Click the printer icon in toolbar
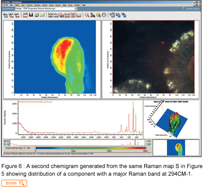 (x=37, y=15)
